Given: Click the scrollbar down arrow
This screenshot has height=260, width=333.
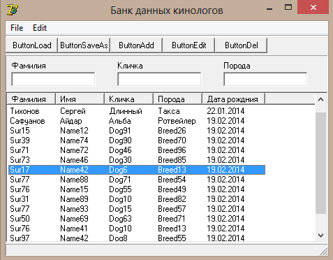Looking at the screenshot, I should point(320,236).
